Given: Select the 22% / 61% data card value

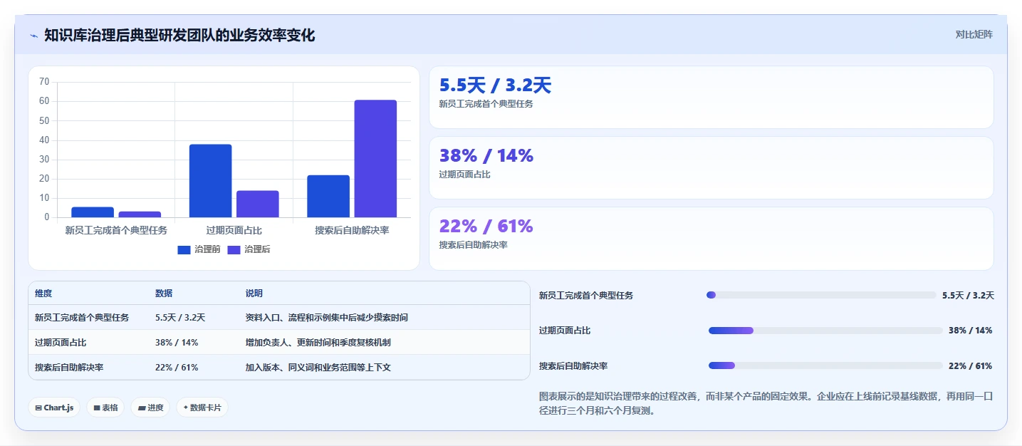Looking at the screenshot, I should (x=486, y=227).
